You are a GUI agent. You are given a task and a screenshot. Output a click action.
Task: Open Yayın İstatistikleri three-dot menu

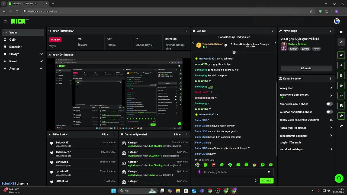tap(186, 31)
